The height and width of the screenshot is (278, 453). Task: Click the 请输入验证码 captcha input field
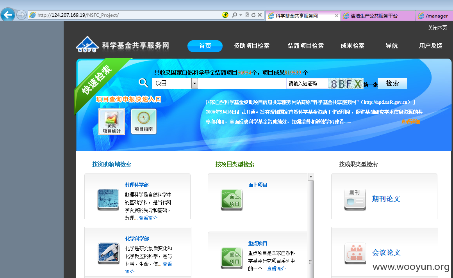[307, 83]
